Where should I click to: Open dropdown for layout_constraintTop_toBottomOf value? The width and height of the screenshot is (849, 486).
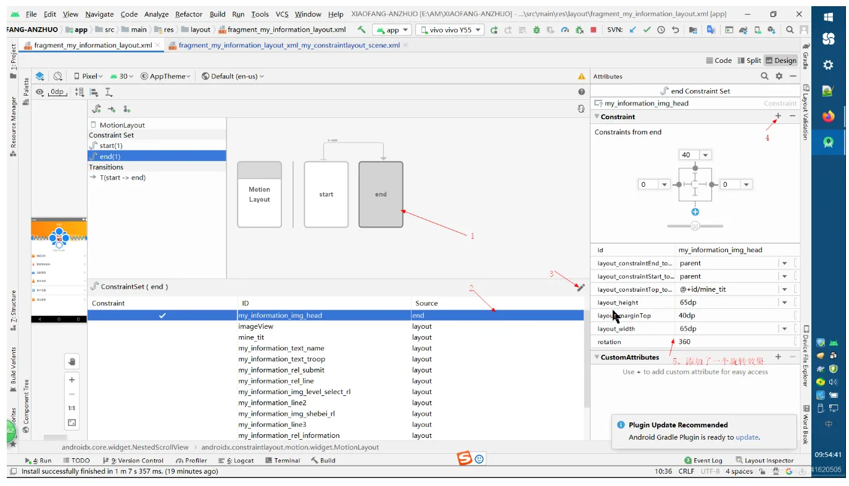[x=785, y=289]
